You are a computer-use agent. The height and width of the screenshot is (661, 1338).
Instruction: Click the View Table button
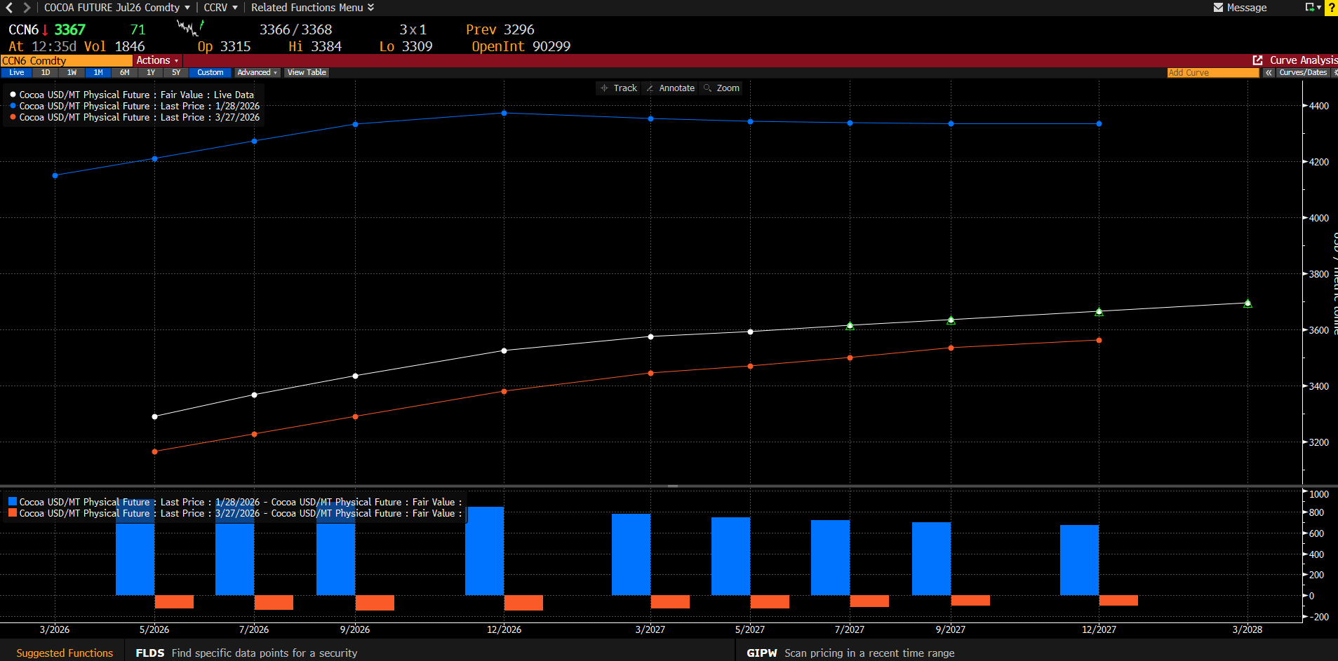(307, 73)
